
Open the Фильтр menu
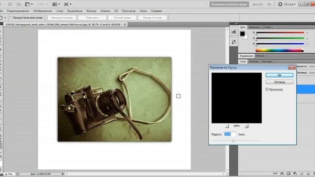[91, 11]
